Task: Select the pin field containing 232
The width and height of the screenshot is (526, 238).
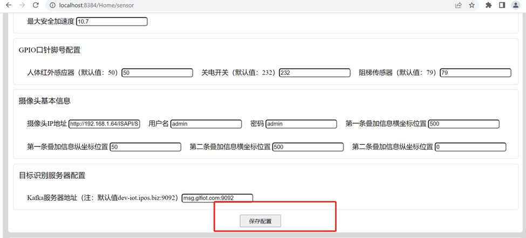Action: coord(314,73)
